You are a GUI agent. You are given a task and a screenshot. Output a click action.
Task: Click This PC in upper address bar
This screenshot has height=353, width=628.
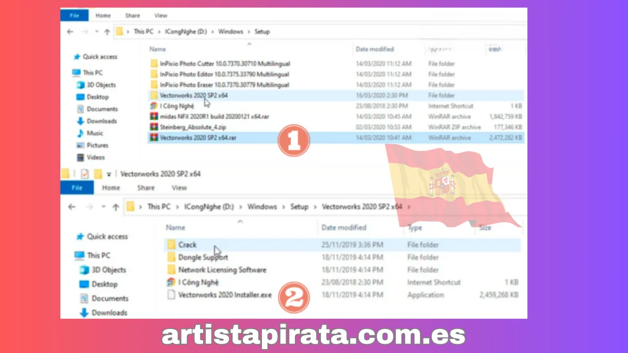[x=143, y=31]
